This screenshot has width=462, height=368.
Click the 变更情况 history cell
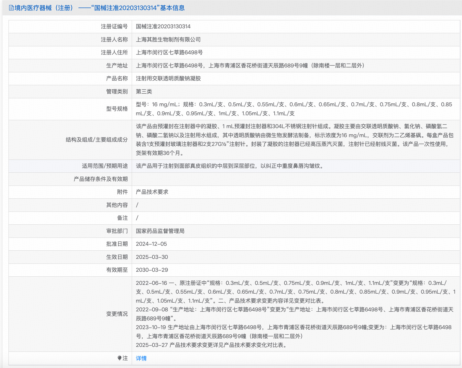(x=284, y=314)
